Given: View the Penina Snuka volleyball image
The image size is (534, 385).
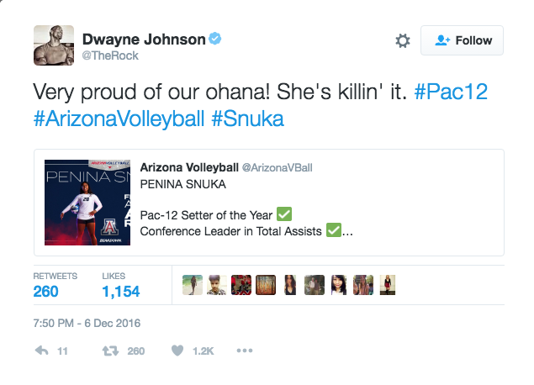Looking at the screenshot, I should (87, 203).
